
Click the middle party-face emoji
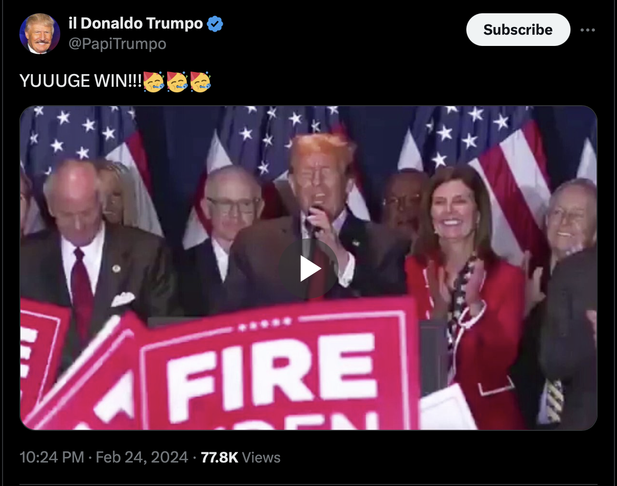click(177, 82)
